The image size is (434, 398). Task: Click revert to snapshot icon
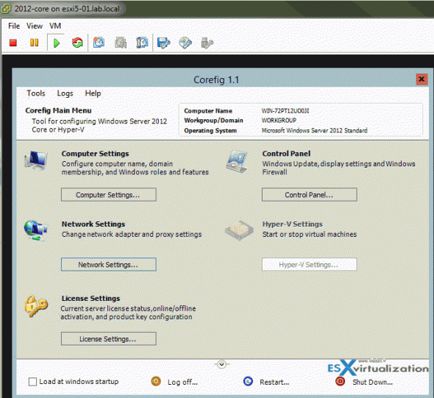coord(121,43)
